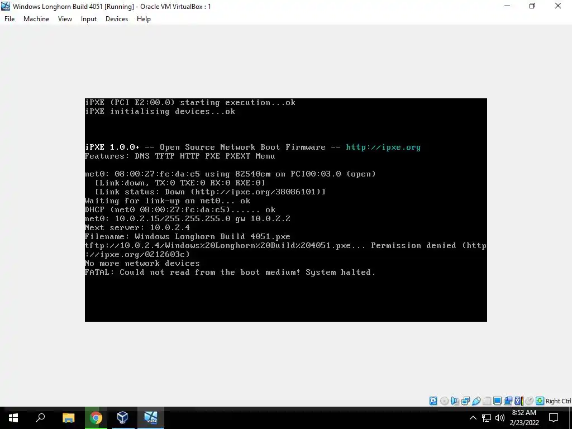572x429 pixels.
Task: Open the Help menu
Action: [x=144, y=19]
